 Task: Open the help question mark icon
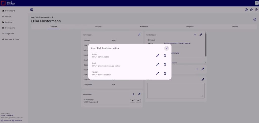256,10
